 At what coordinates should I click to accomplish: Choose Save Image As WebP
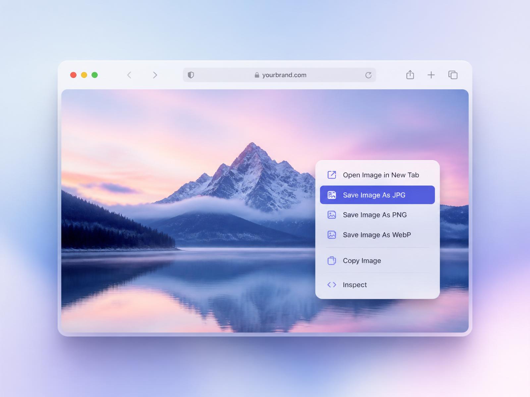pos(377,235)
